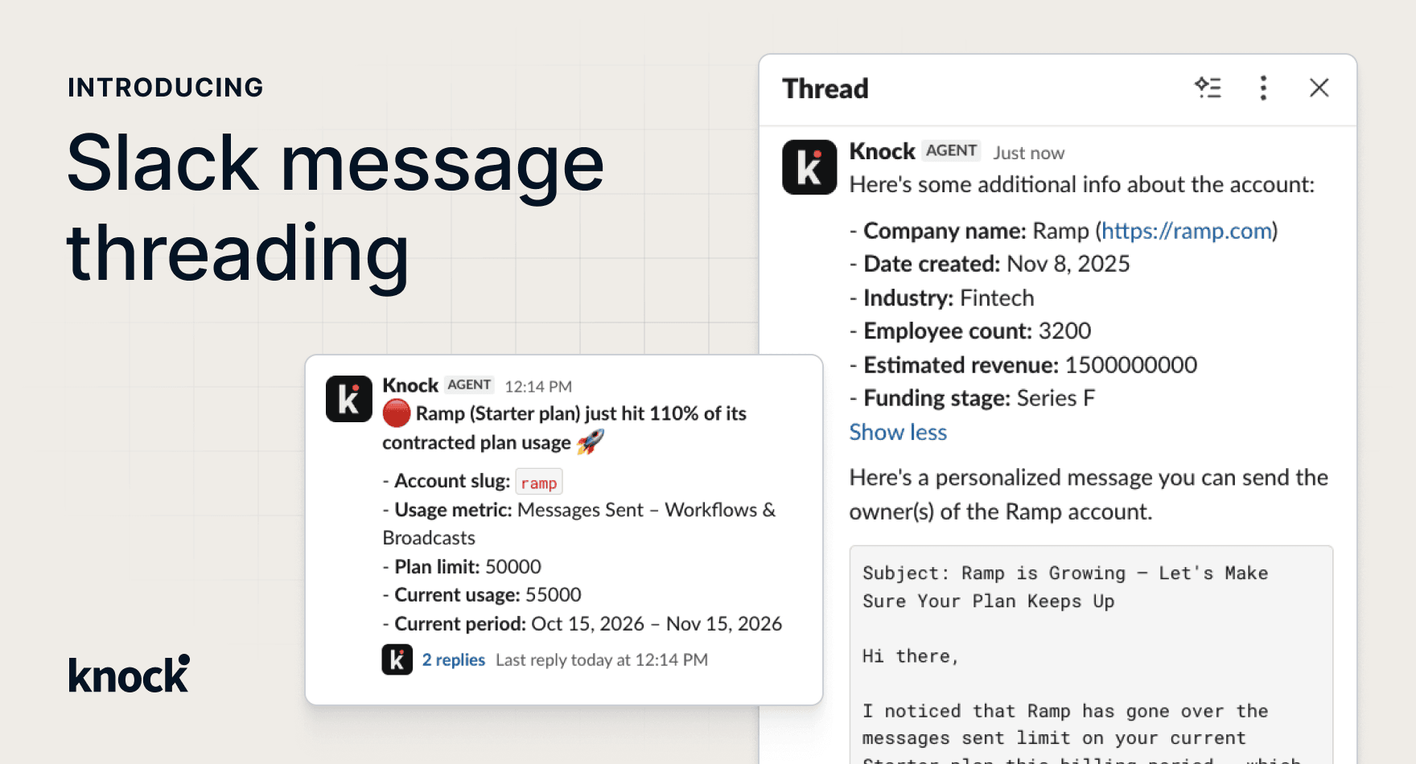
Task: Click the Just now timestamp
Action: [1028, 153]
